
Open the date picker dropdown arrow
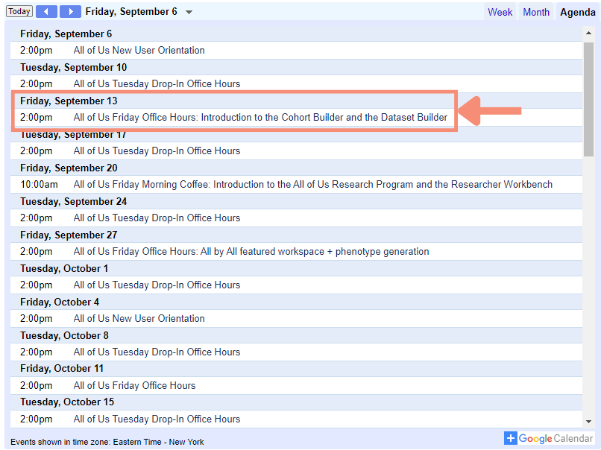click(x=189, y=12)
